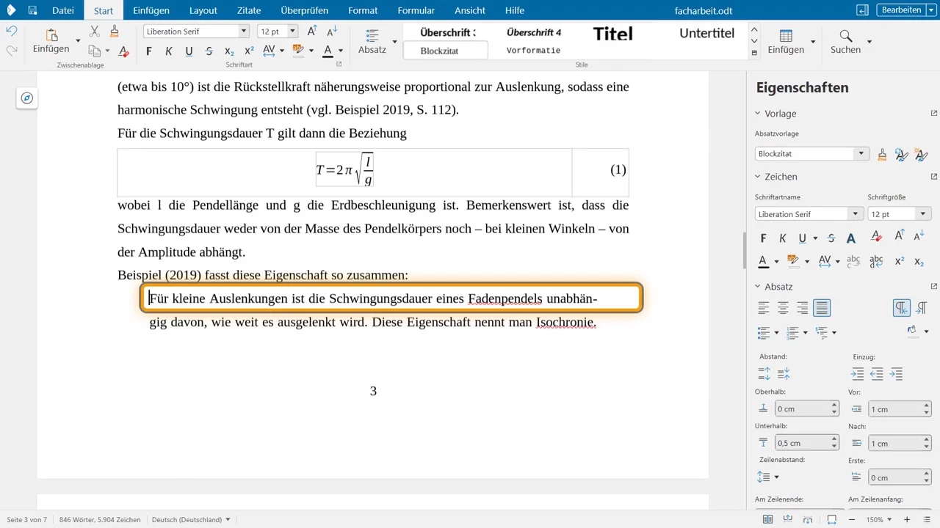Switch to the Layout tab
Screen dimensions: 940x528
[x=203, y=10]
